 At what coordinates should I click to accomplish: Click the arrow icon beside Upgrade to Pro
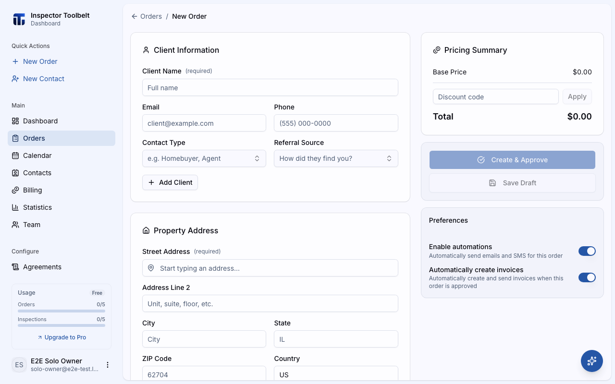pyautogui.click(x=40, y=337)
